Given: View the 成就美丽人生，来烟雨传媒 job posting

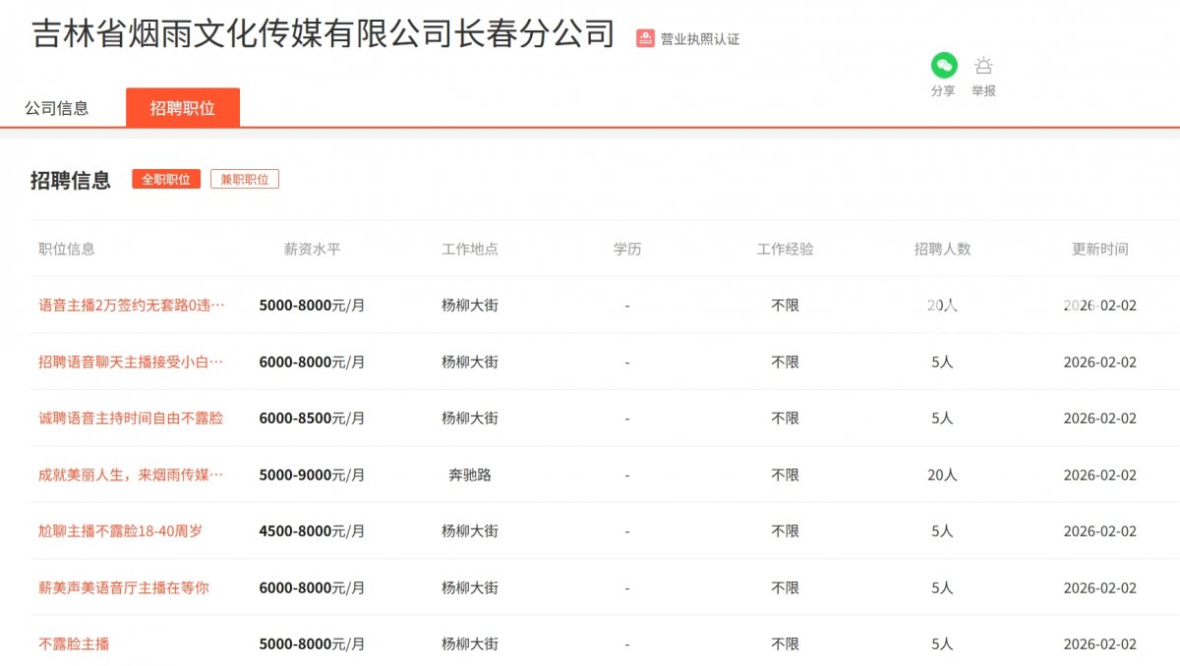Looking at the screenshot, I should tap(131, 474).
